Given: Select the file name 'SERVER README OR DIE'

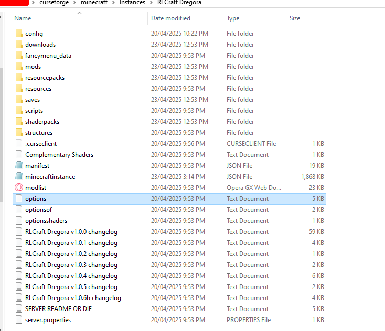Looking at the screenshot, I should pyautogui.click(x=58, y=308).
